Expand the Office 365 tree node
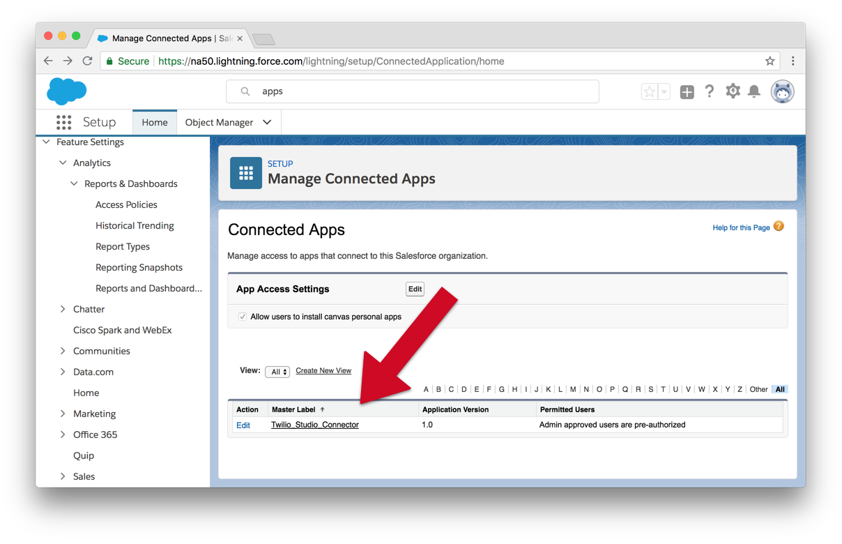Screen dimensions: 842x544 63,435
